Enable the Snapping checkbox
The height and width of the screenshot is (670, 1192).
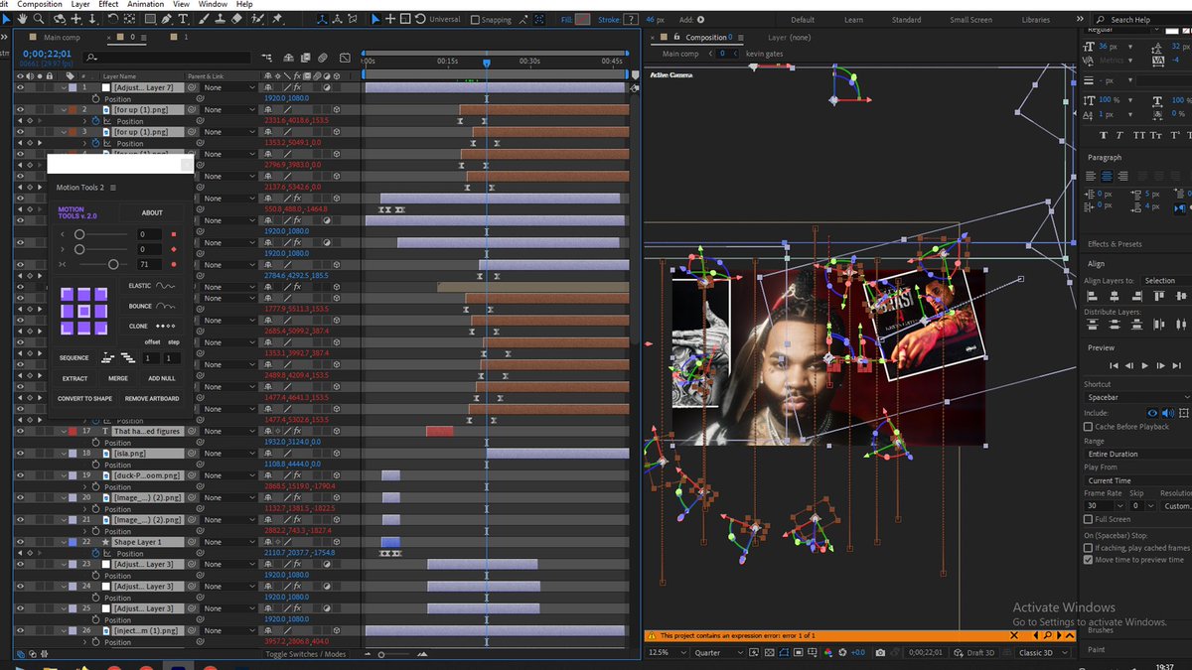click(475, 19)
